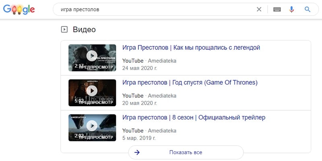Start voice search with the microphone icon

(x=291, y=9)
